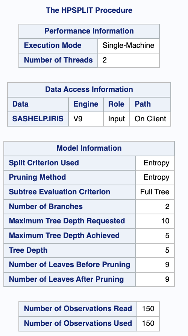Click the Model Information table header
This screenshot has height=336, width=188.
[x=89, y=148]
